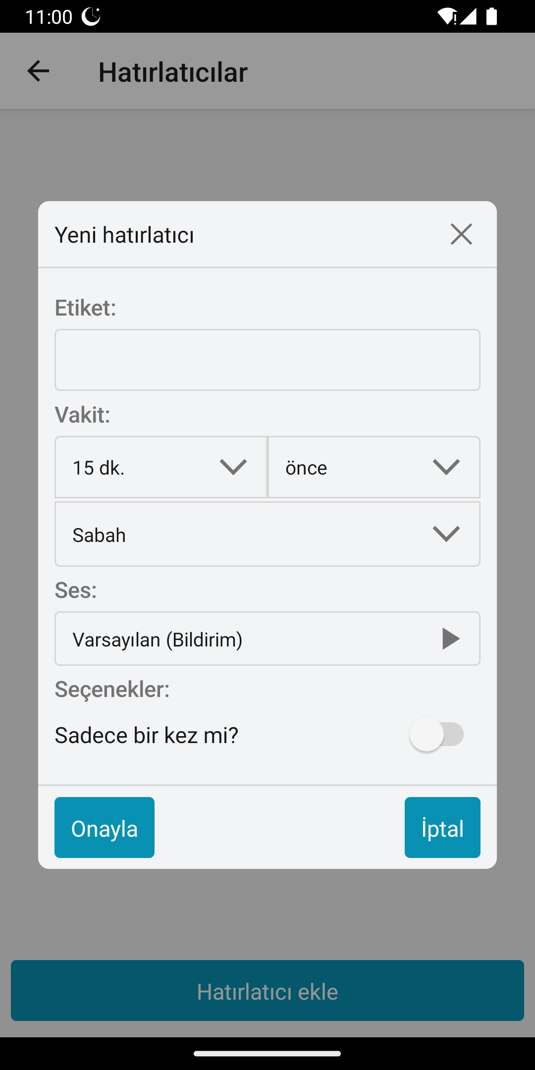Screen dimensions: 535x1070
Task: Tap the home gesture bar
Action: [267, 1054]
